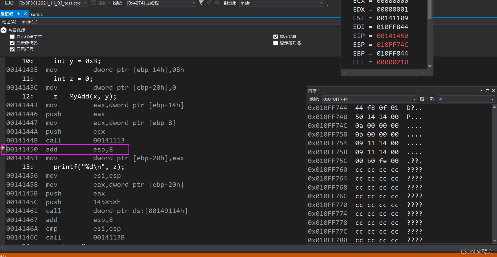Enable the 显示代码字节 checkbox
This screenshot has width=497, height=257.
12,37
